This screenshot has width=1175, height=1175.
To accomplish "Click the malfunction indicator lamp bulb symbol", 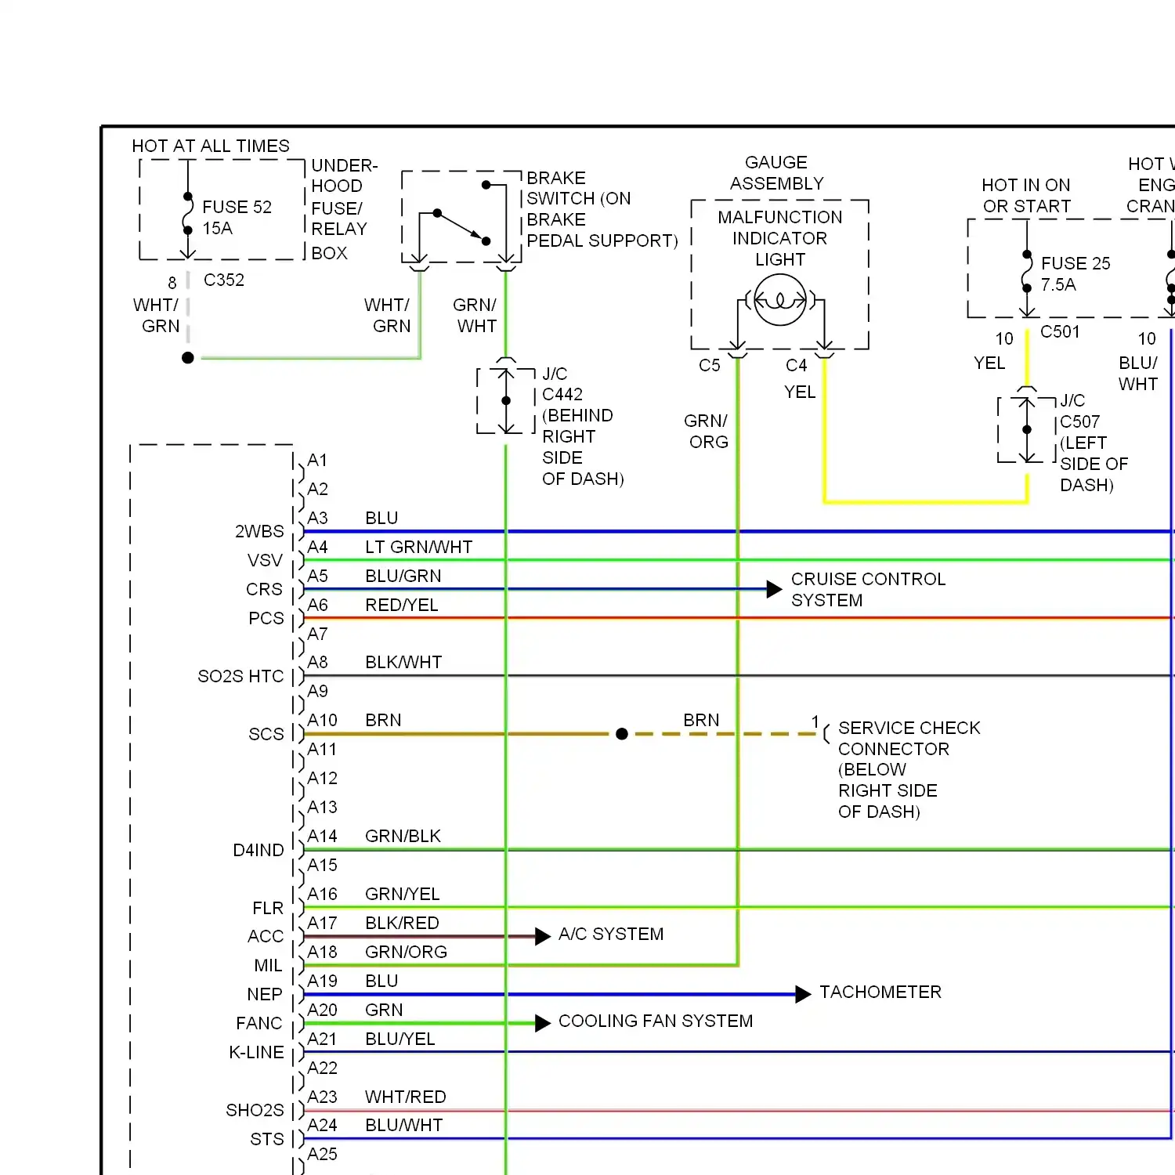I will [x=779, y=300].
